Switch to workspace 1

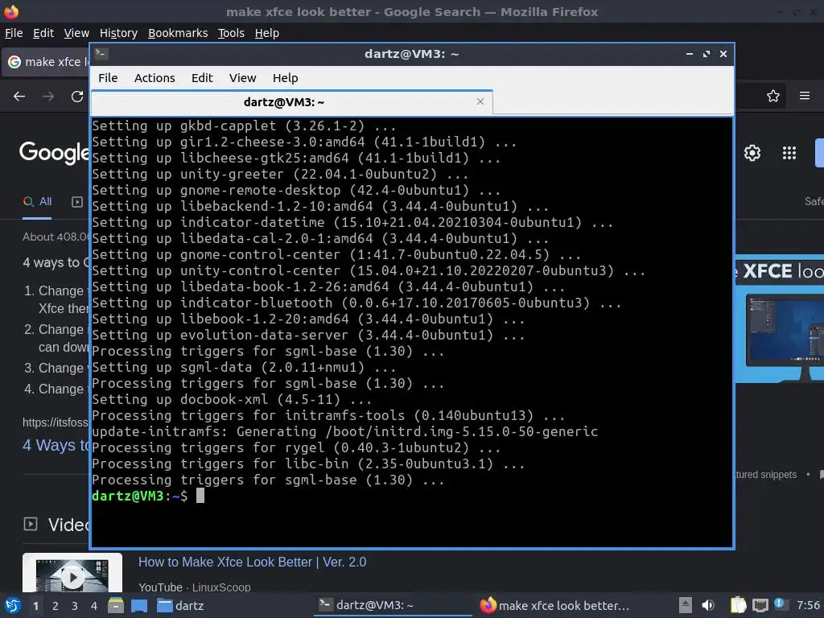pyautogui.click(x=35, y=606)
